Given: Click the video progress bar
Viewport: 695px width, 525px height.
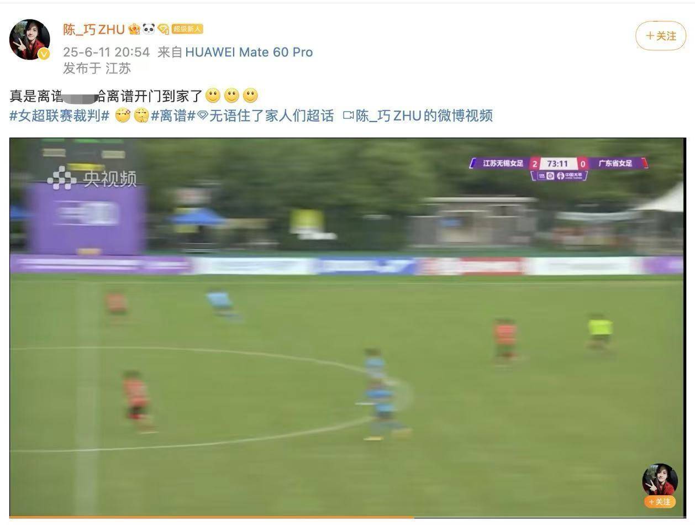Looking at the screenshot, I should click(347, 517).
